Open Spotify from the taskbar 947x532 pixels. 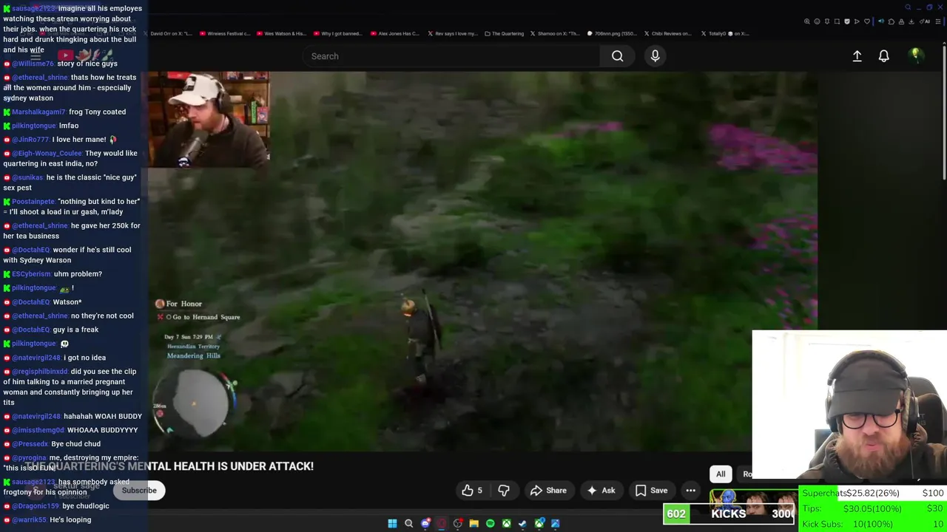click(490, 524)
